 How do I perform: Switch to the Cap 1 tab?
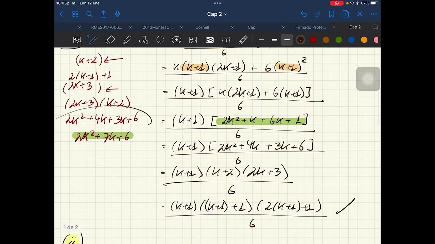click(x=253, y=27)
